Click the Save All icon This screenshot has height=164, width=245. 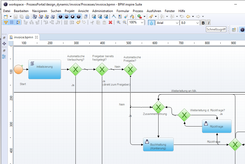point(21,17)
